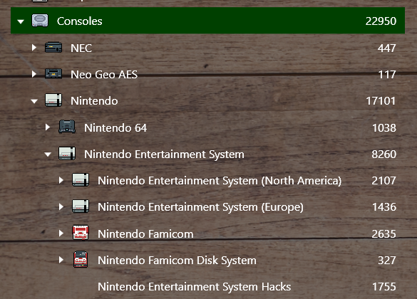Click the Famicom Disk System icon

pyautogui.click(x=81, y=259)
